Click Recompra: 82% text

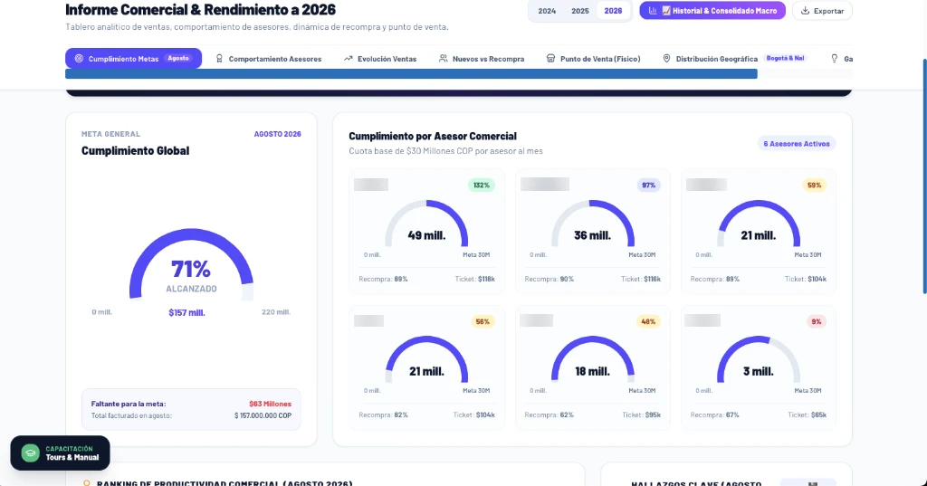point(383,415)
